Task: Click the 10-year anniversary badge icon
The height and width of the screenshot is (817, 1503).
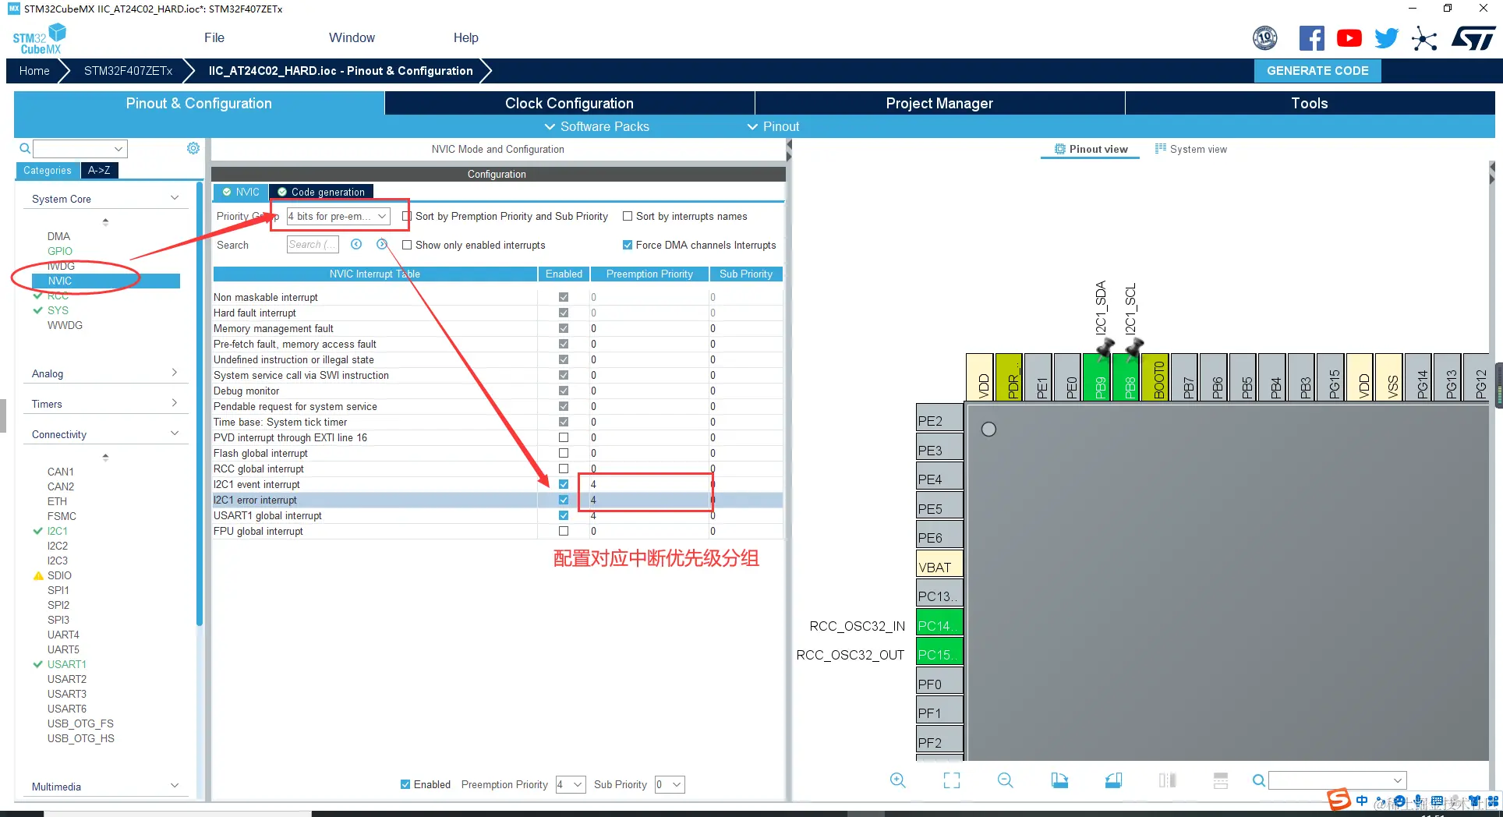Action: (1265, 37)
